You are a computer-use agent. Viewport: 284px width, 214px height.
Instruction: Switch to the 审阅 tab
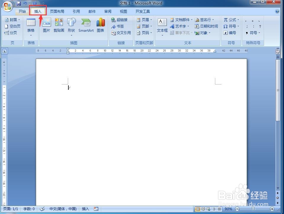coord(108,12)
